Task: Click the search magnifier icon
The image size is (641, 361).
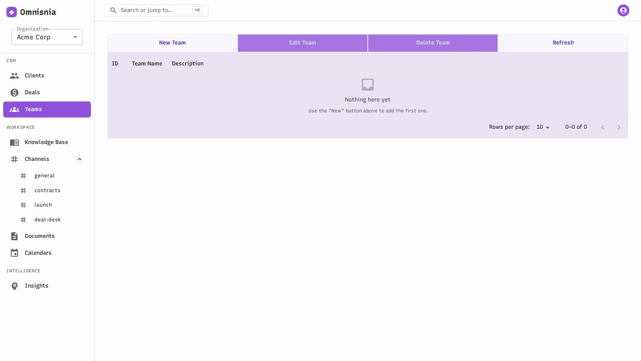Action: (x=113, y=10)
